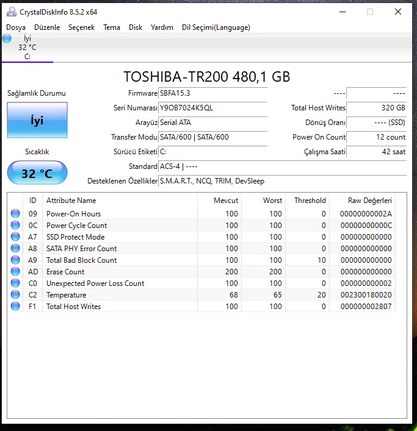
Task: Click the Sıcaklık label
Action: [x=37, y=152]
